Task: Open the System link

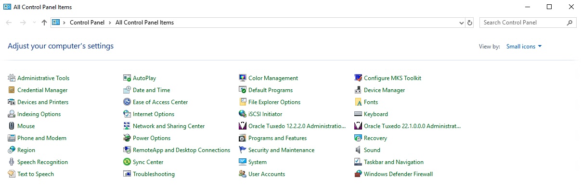Action: pos(258,162)
